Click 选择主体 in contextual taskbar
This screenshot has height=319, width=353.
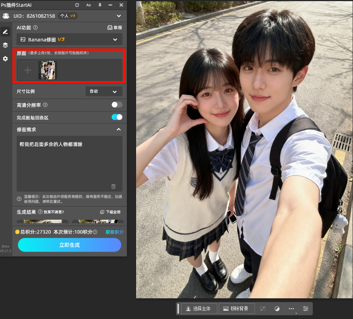199,308
